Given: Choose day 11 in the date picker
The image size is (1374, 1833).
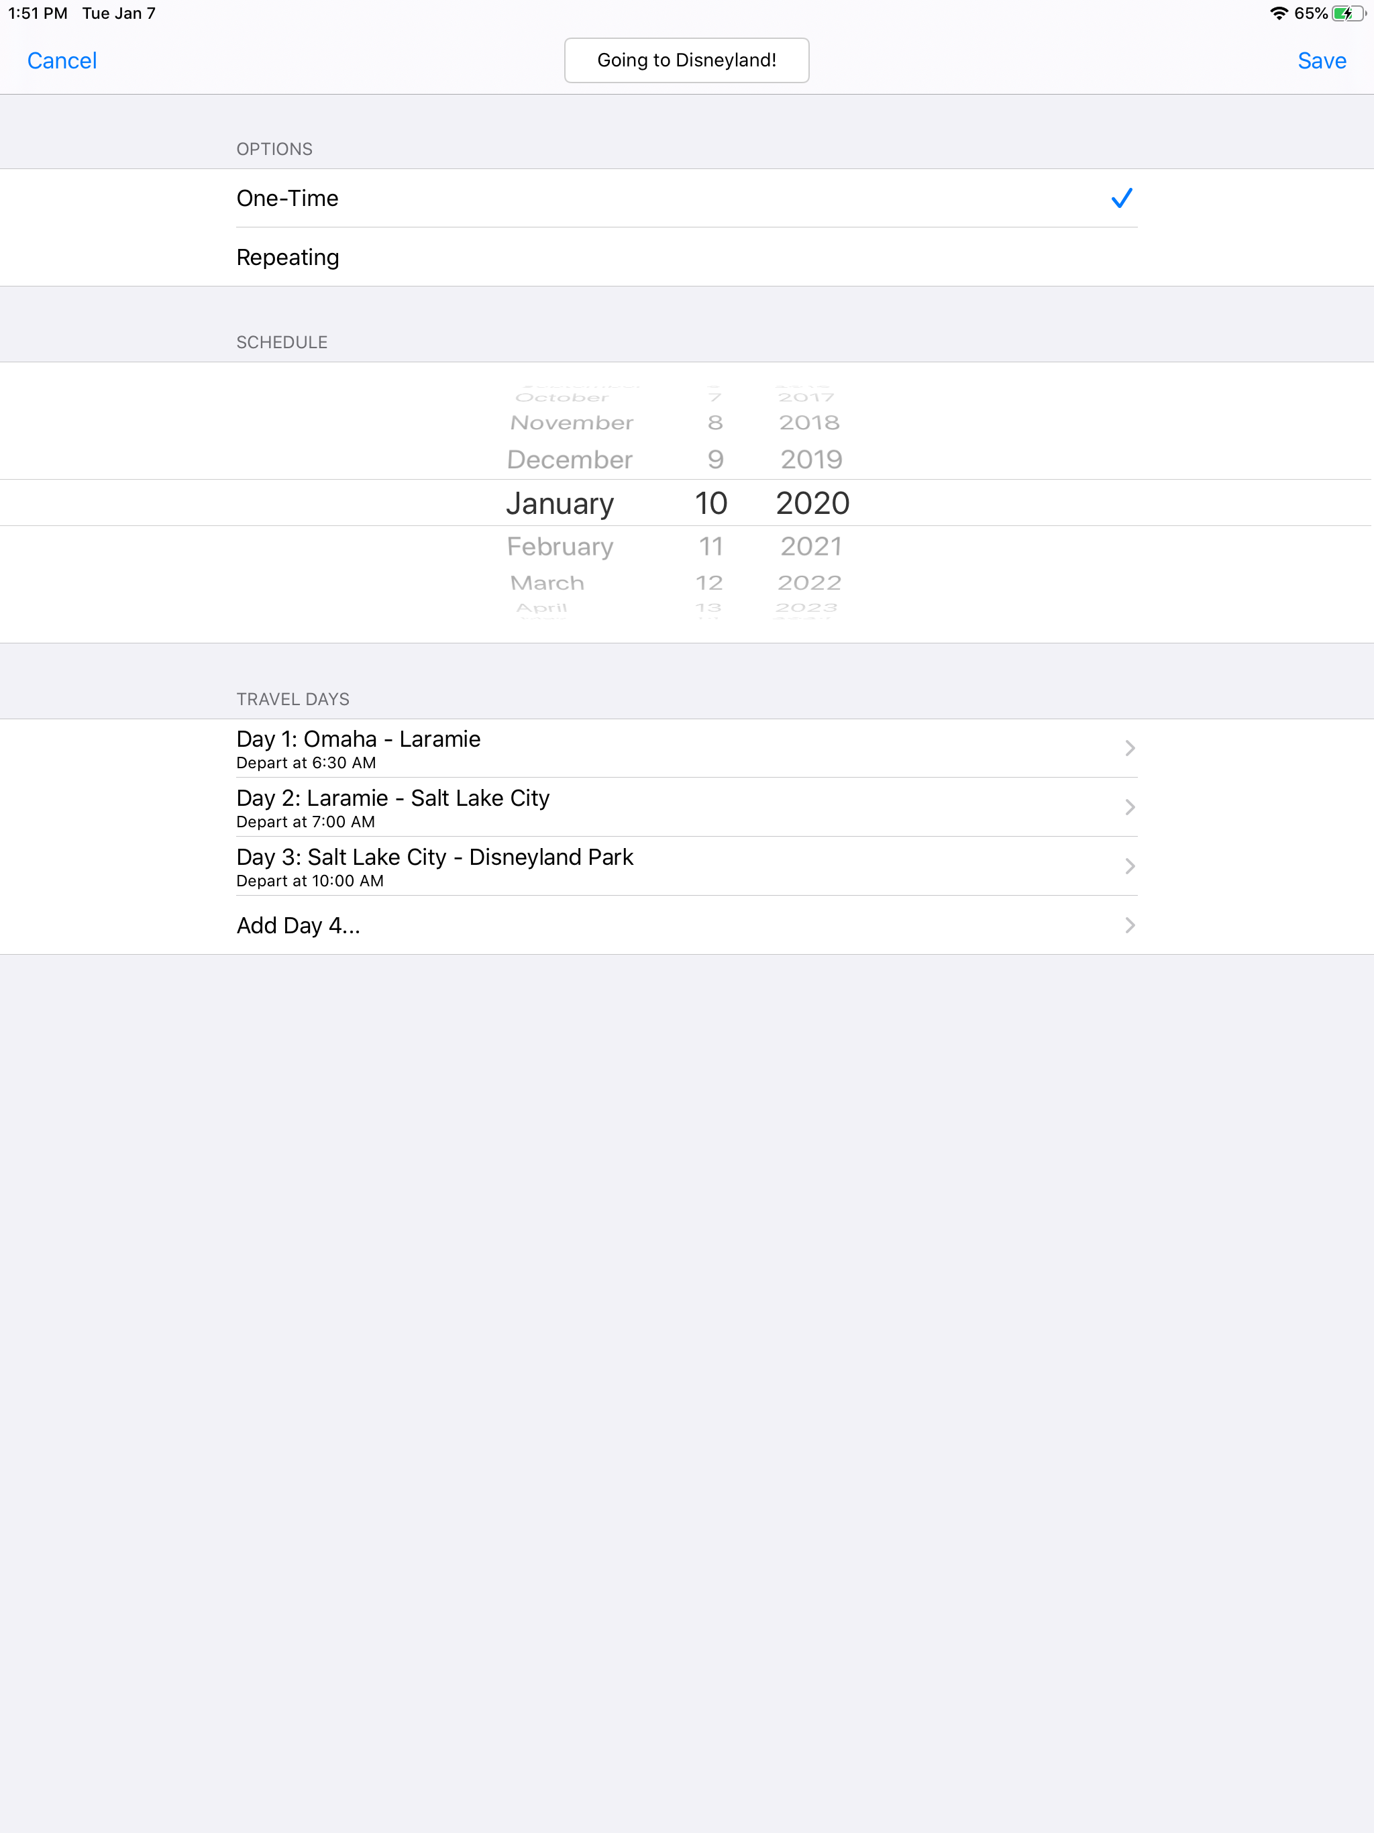Looking at the screenshot, I should (710, 546).
